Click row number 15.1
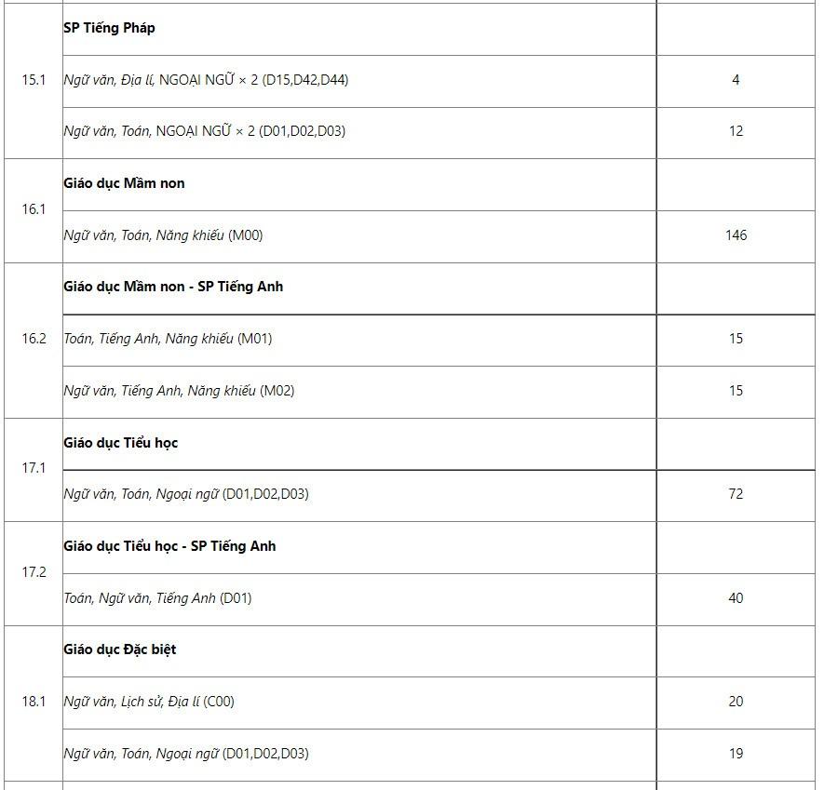Image resolution: width=824 pixels, height=790 pixels. pos(34,80)
